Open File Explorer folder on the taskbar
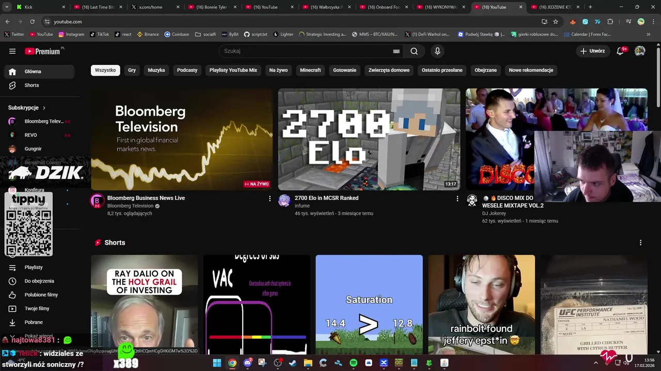The height and width of the screenshot is (371, 661). coord(308,363)
